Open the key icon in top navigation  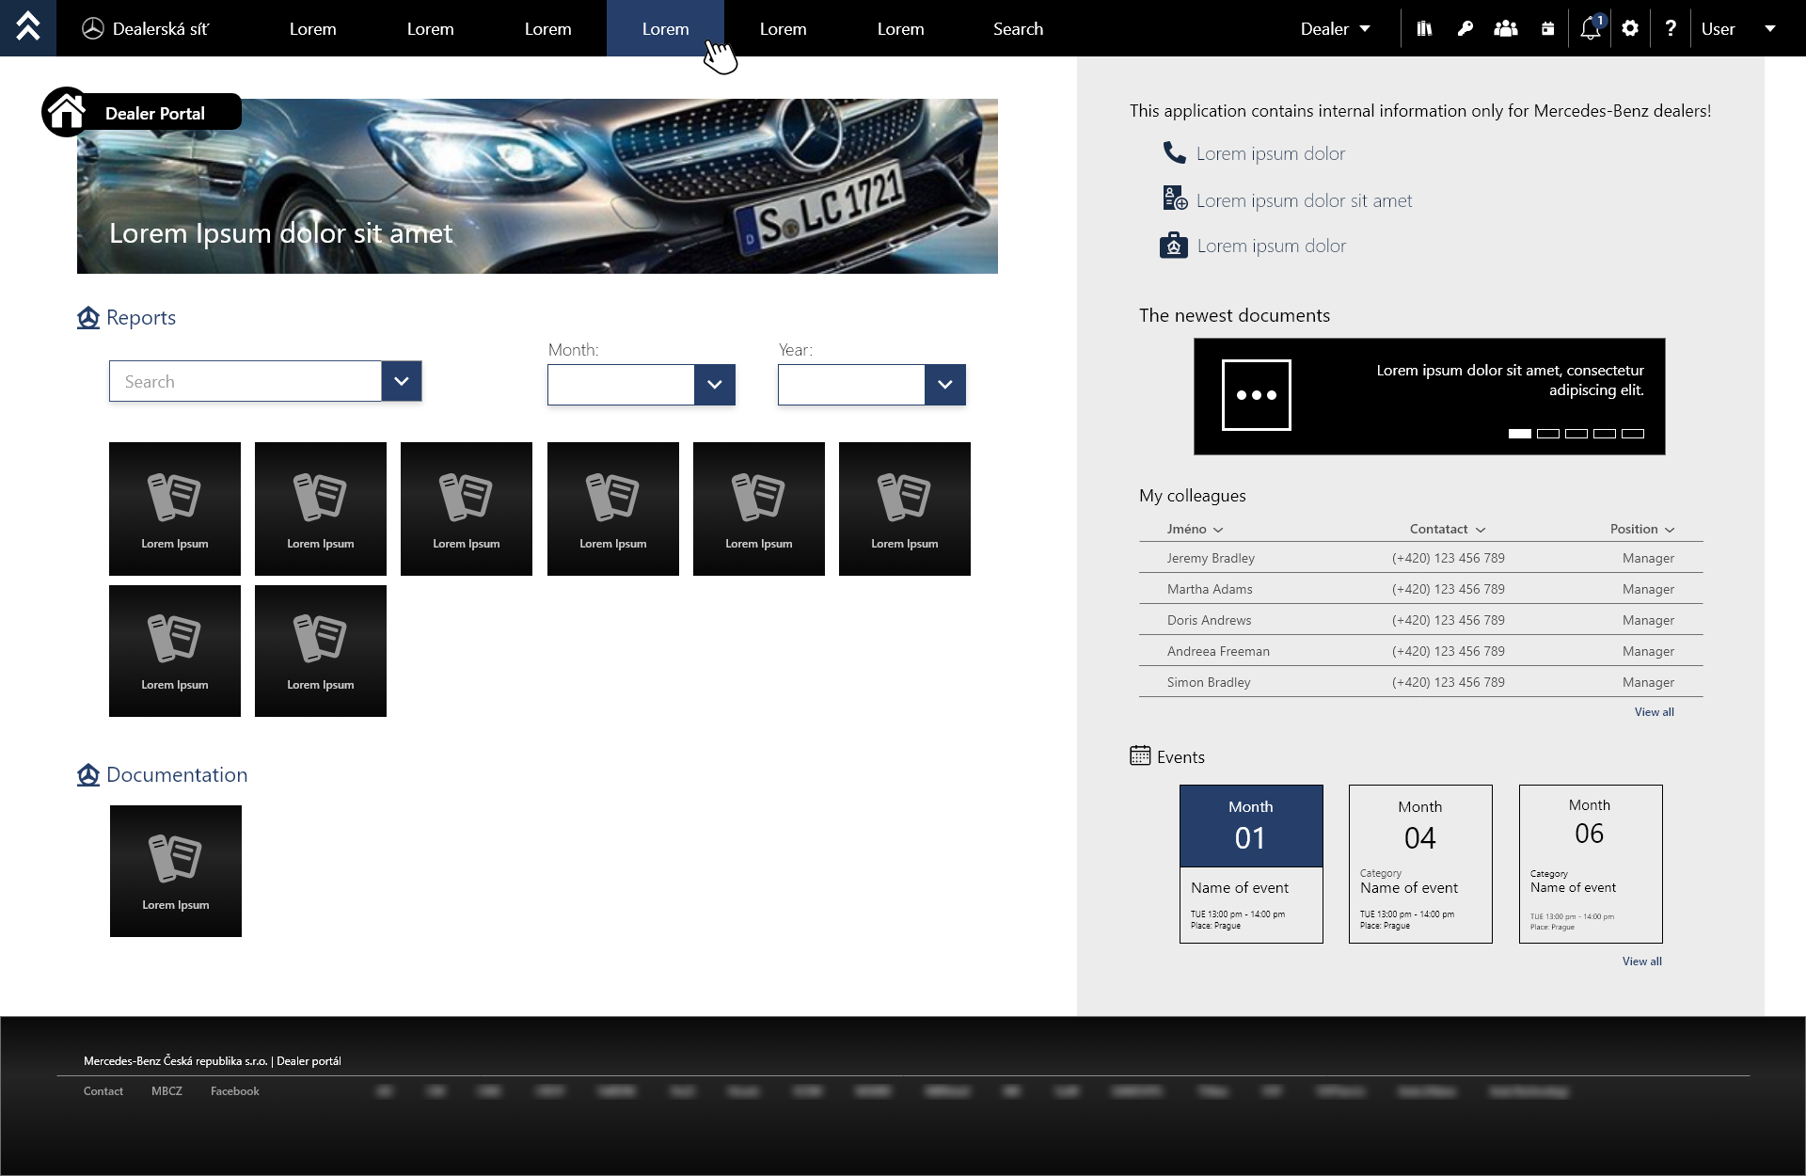click(x=1465, y=28)
